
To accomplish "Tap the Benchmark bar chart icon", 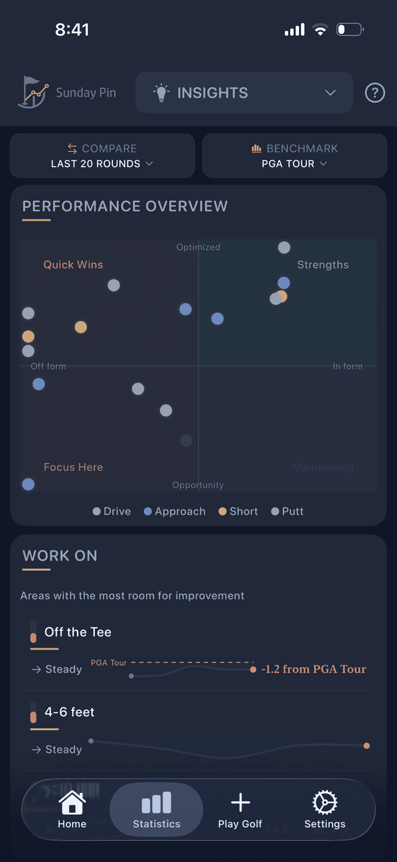I will [x=256, y=149].
